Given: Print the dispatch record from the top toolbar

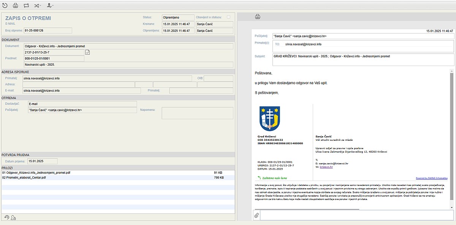Looking at the screenshot, I should [16, 6].
